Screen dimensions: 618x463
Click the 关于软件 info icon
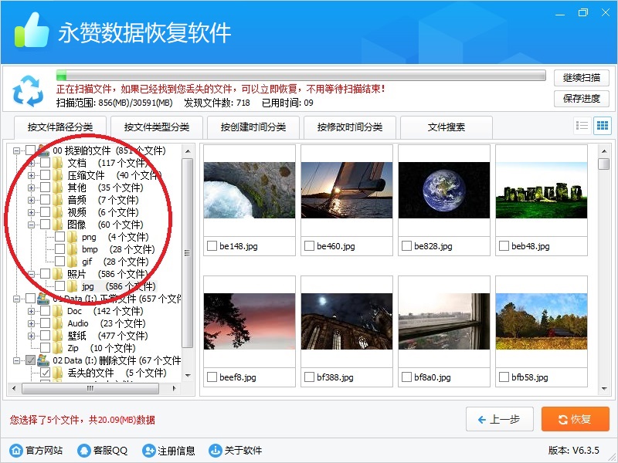pyautogui.click(x=214, y=451)
